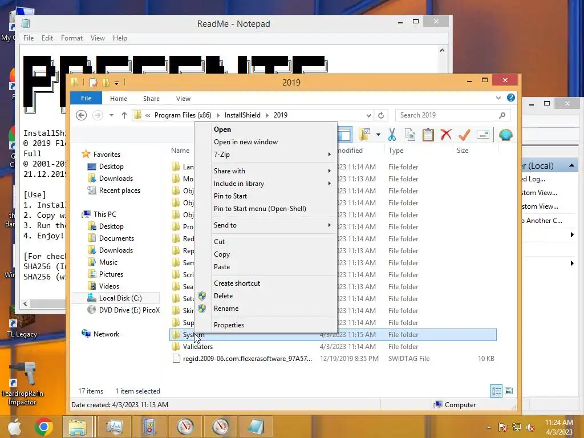Screen dimensions: 584x438
Task: Expand the address bar history dropdown
Action: [x=368, y=115]
